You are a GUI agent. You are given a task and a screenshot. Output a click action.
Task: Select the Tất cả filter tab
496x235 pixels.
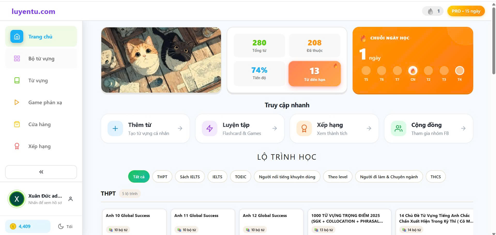[139, 176]
